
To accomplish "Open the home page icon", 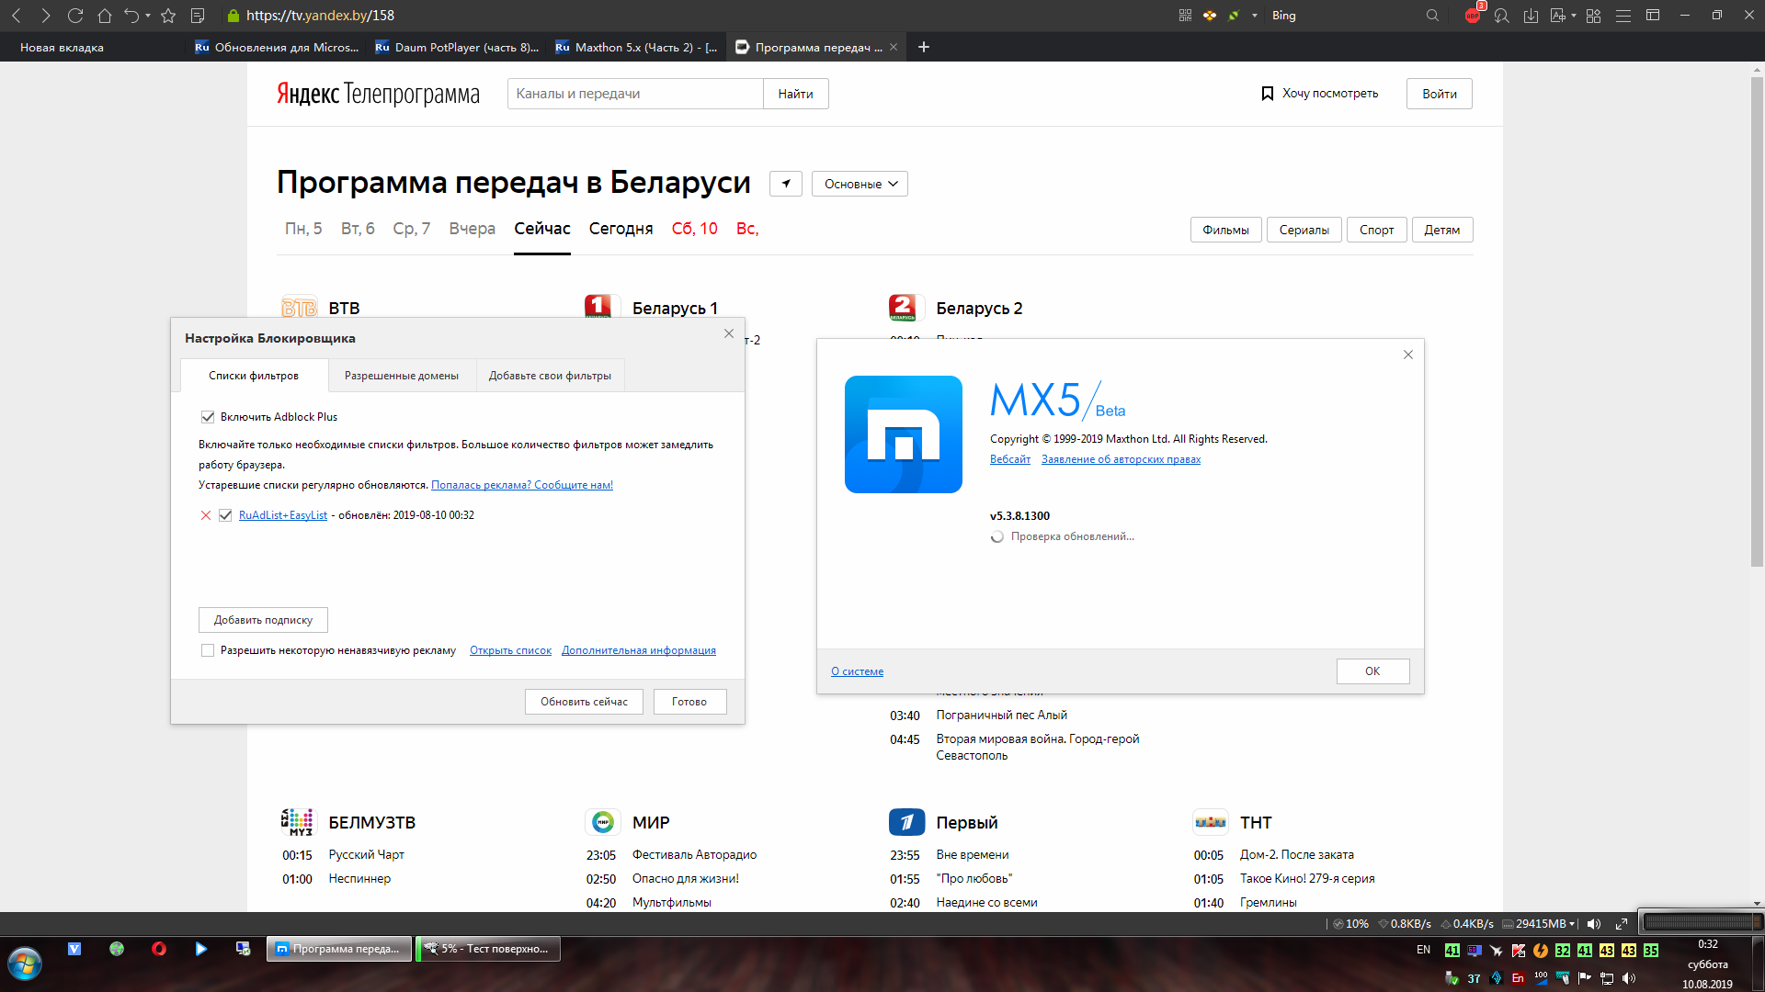I will (x=105, y=16).
